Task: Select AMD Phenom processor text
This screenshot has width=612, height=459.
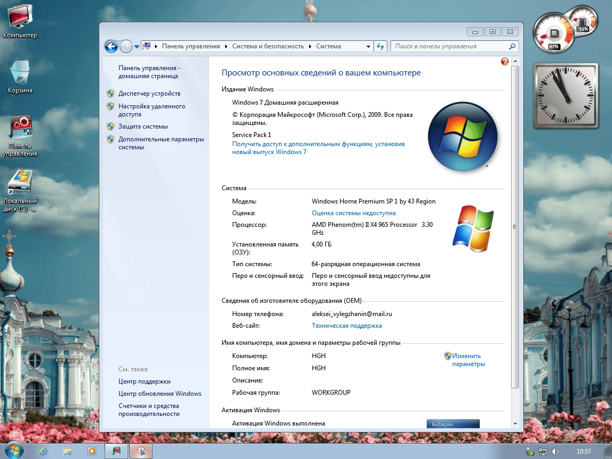Action: [x=372, y=228]
